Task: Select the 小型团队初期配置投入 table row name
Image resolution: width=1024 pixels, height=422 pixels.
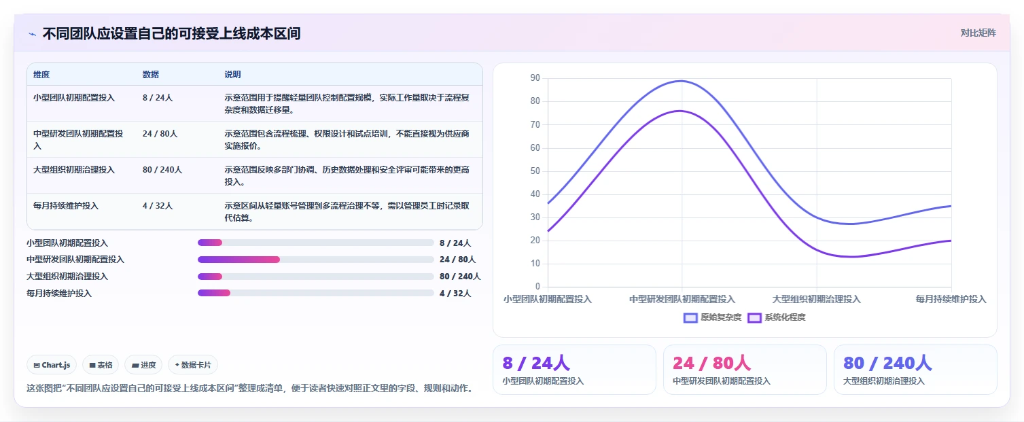Action: [74, 98]
